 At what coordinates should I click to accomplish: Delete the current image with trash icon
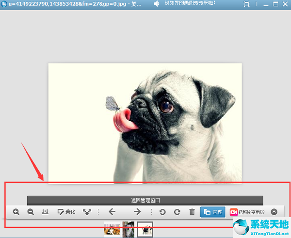(192, 212)
